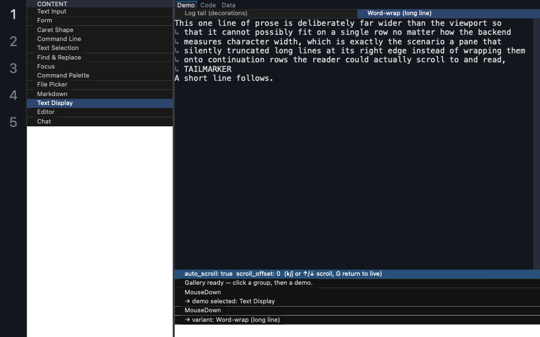Click the line "silently truncated long lines"
This screenshot has height=337, width=540.
click(x=350, y=51)
